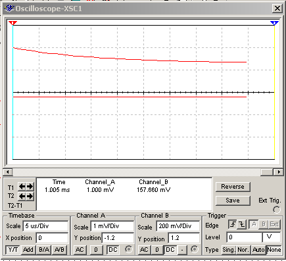Move cursor T1 right with arrow

coord(30,187)
